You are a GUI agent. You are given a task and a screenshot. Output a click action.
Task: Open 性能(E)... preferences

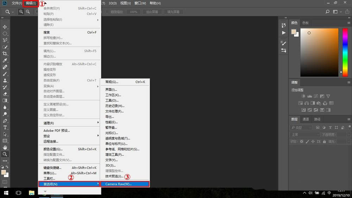point(125,122)
